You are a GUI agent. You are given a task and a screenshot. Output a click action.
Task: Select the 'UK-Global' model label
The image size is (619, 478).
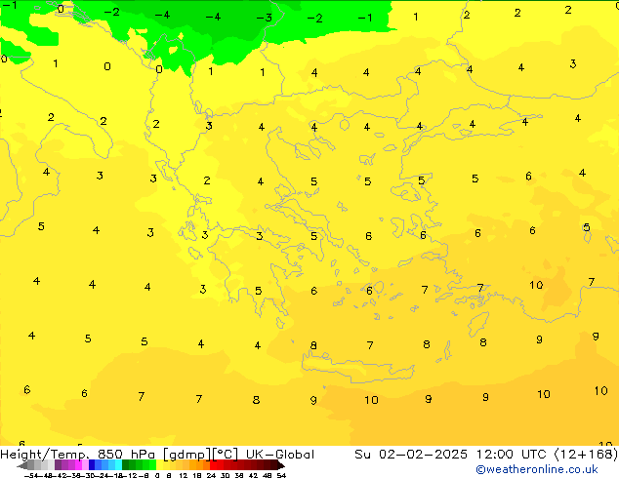280,455
